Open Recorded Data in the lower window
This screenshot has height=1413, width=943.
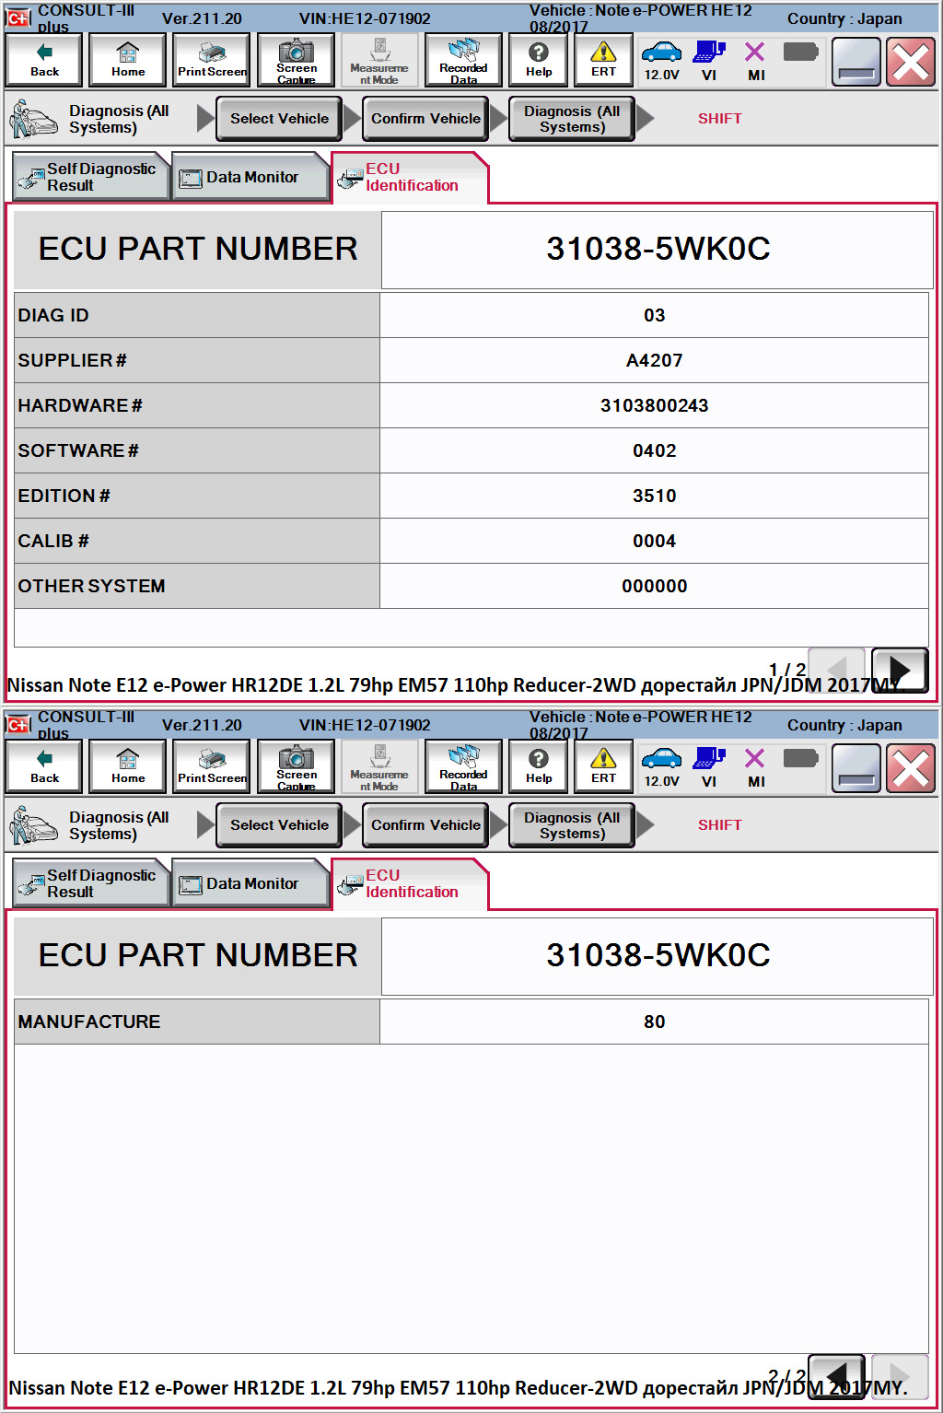point(463,766)
